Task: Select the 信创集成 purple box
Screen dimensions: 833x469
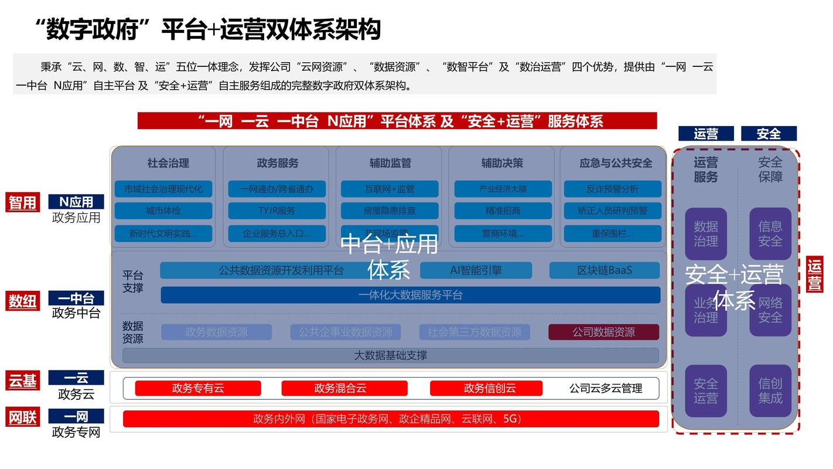Action: click(x=770, y=390)
